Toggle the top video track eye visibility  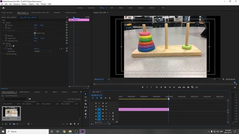pos(106,103)
